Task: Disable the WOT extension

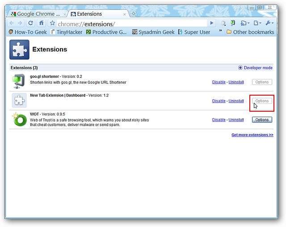Action: coord(219,120)
